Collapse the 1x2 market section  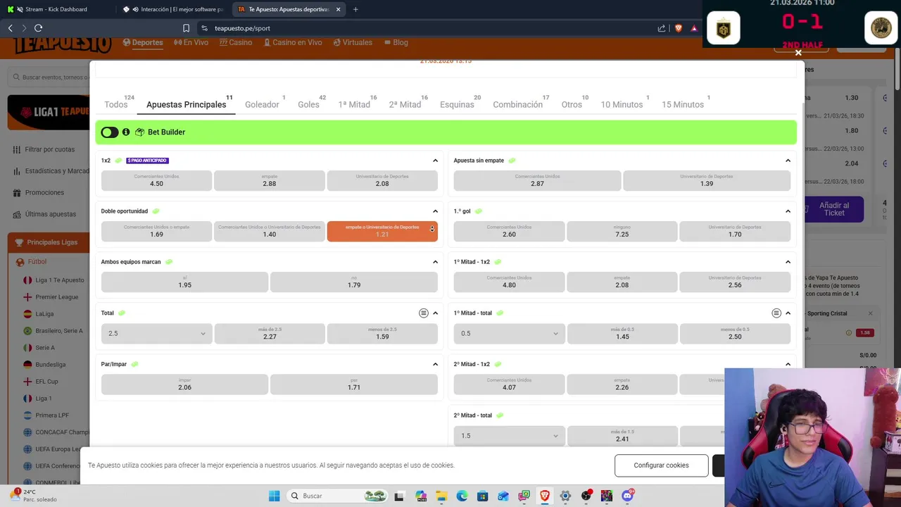435,161
